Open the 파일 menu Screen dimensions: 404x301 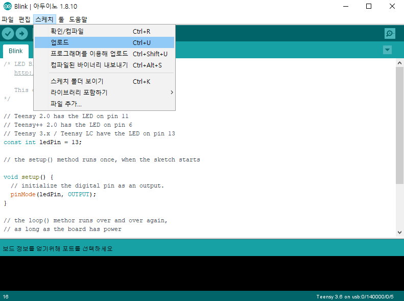point(8,19)
